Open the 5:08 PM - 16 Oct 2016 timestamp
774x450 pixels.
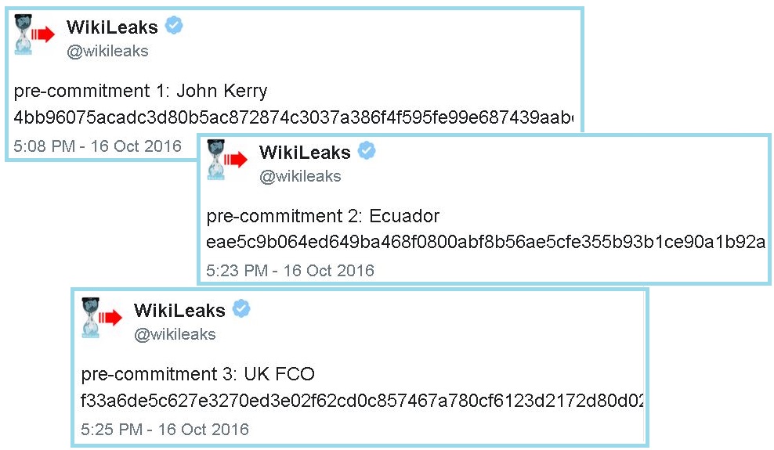point(97,146)
